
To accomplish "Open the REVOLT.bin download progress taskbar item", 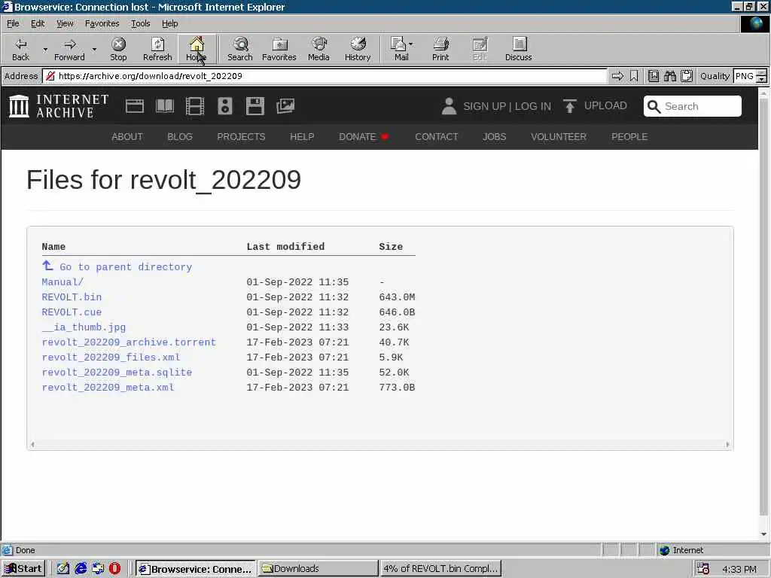I will click(440, 569).
